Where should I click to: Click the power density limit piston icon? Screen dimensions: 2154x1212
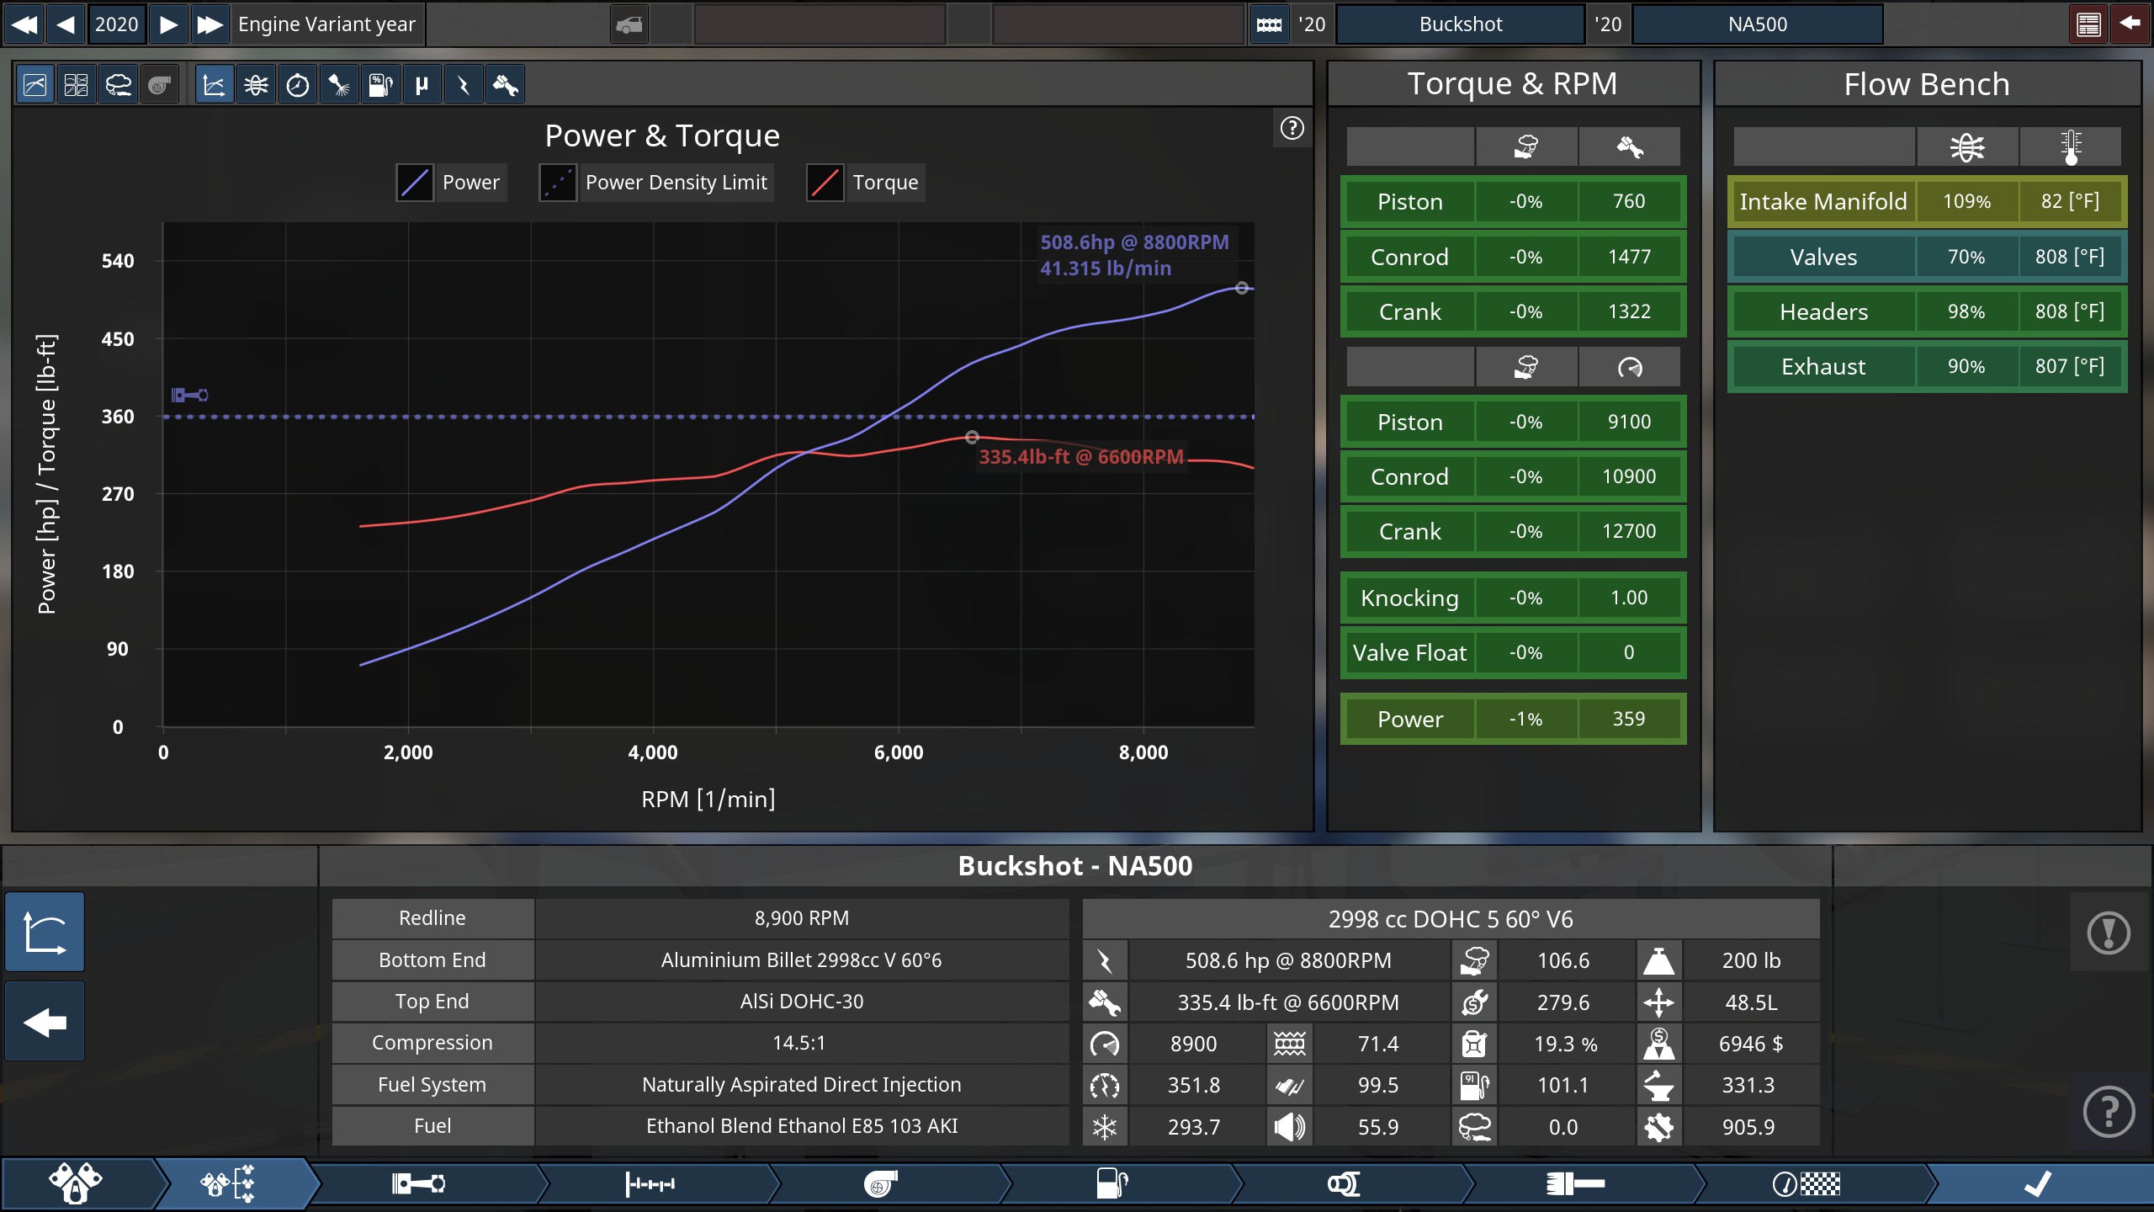190,395
